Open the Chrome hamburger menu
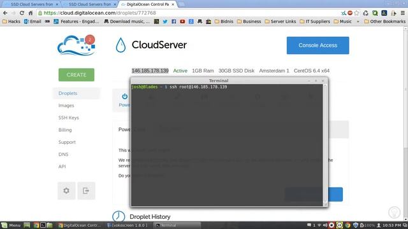 (402, 13)
